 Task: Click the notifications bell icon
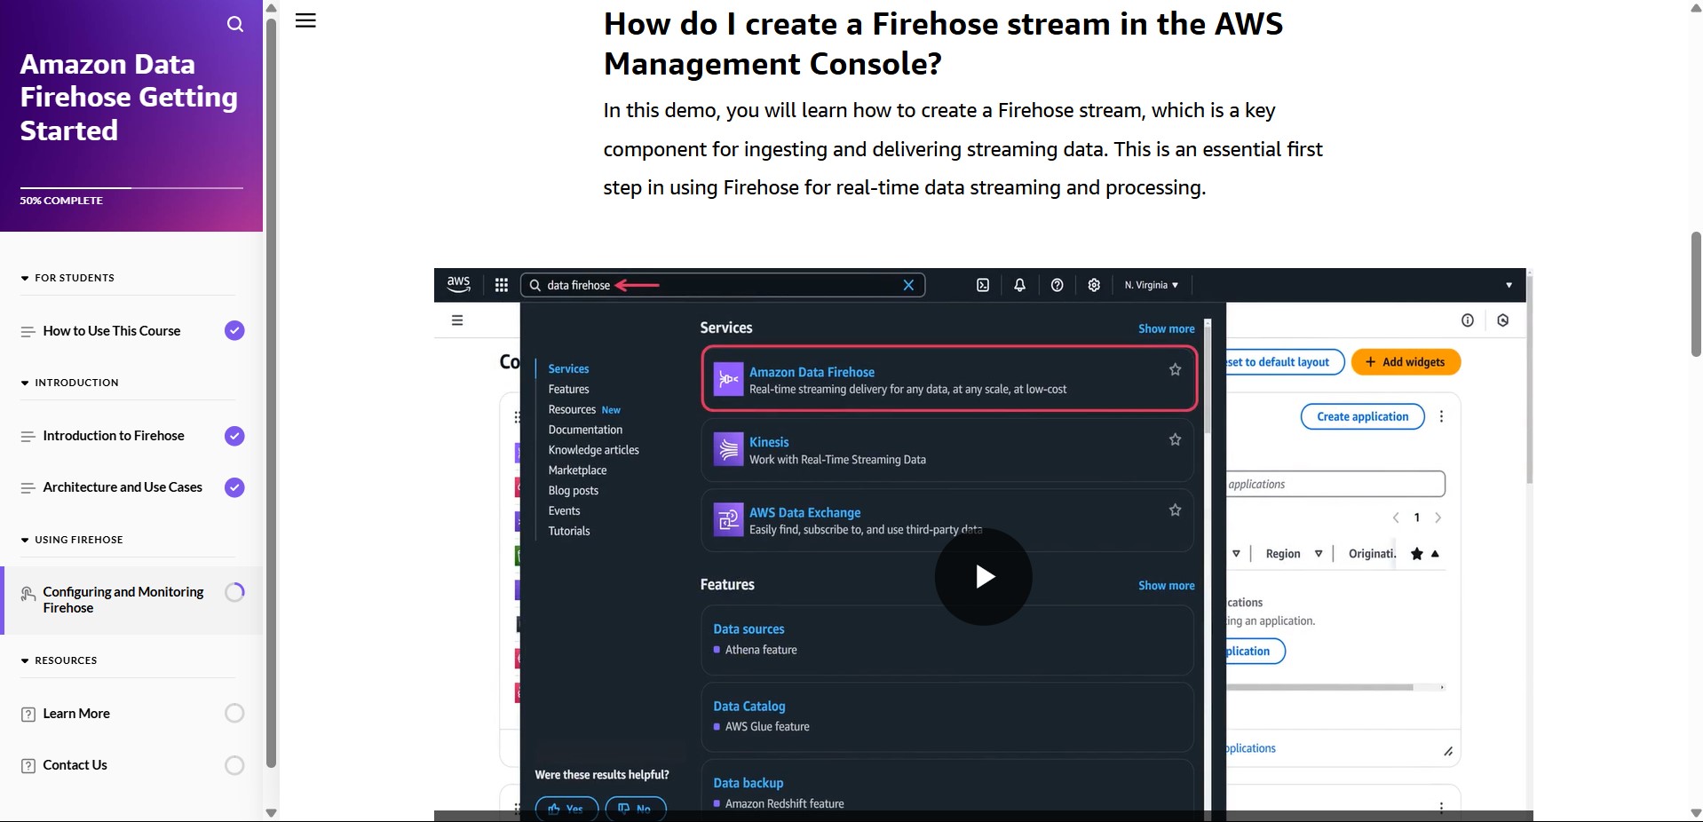pyautogui.click(x=1019, y=285)
